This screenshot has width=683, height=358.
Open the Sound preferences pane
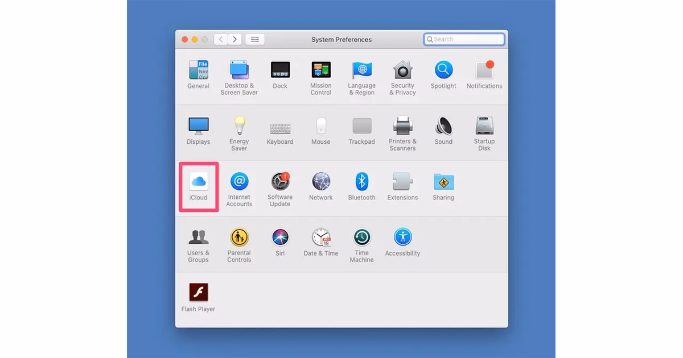[x=443, y=131]
